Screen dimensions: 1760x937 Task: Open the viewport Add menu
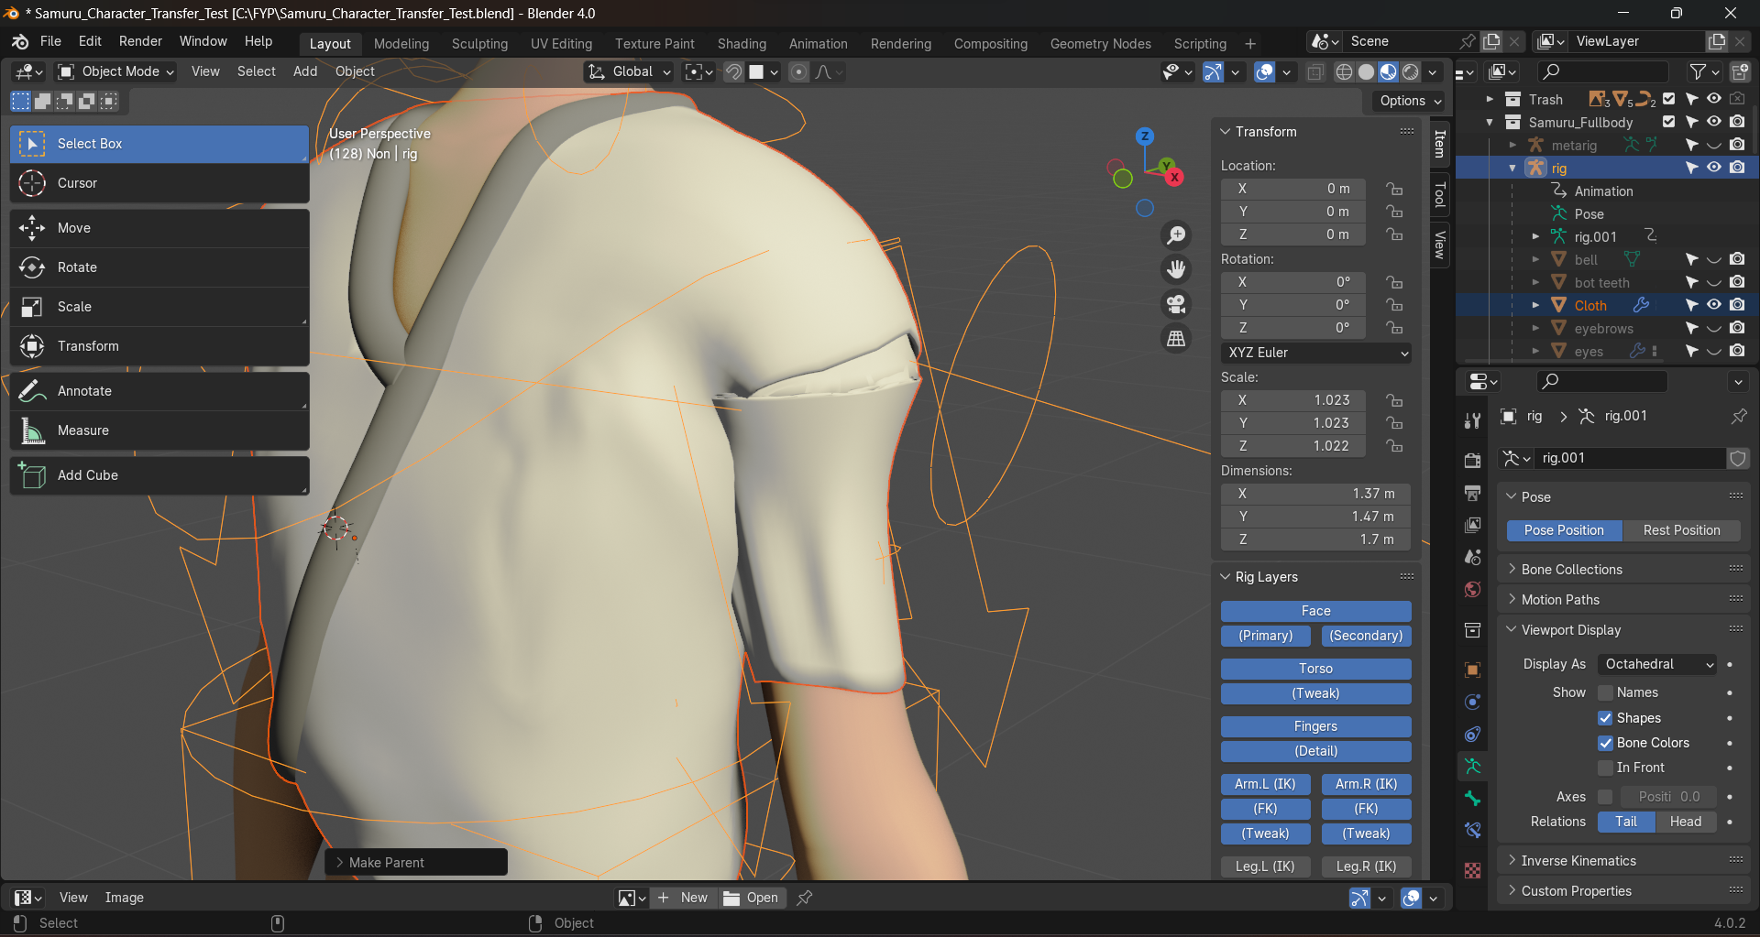pyautogui.click(x=305, y=71)
